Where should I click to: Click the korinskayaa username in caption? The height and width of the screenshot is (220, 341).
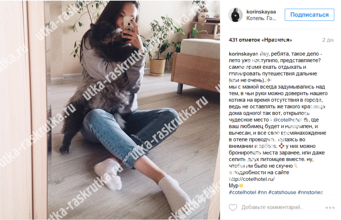click(x=243, y=54)
